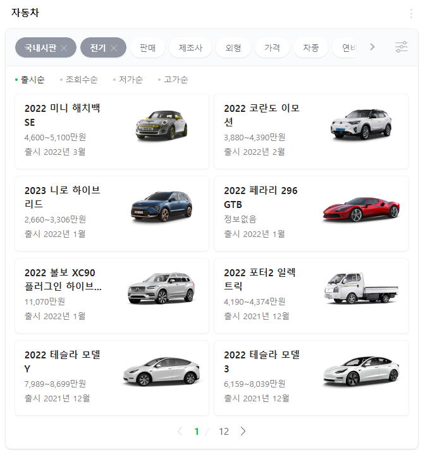This screenshot has width=423, height=457.
Task: View the MINI hatchback SE car photo
Action: (161, 125)
